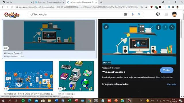Open Microsoft Store from taskbar
The image size is (184, 103).
tap(43, 100)
